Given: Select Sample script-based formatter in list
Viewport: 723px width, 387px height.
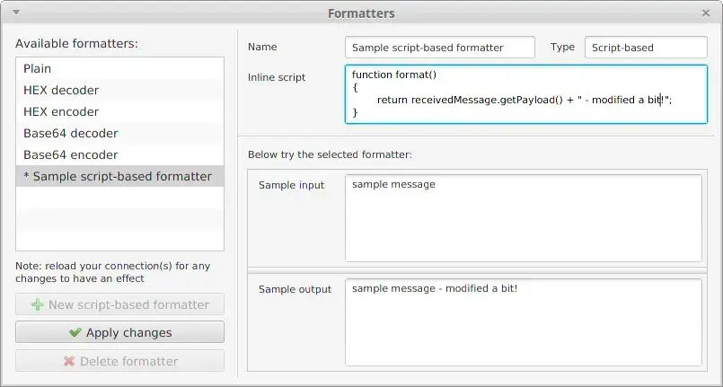Looking at the screenshot, I should click(119, 177).
